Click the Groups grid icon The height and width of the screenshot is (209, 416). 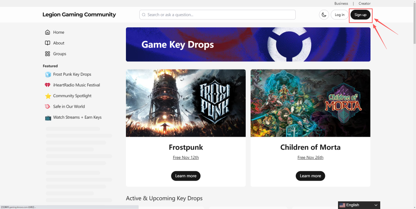click(48, 54)
